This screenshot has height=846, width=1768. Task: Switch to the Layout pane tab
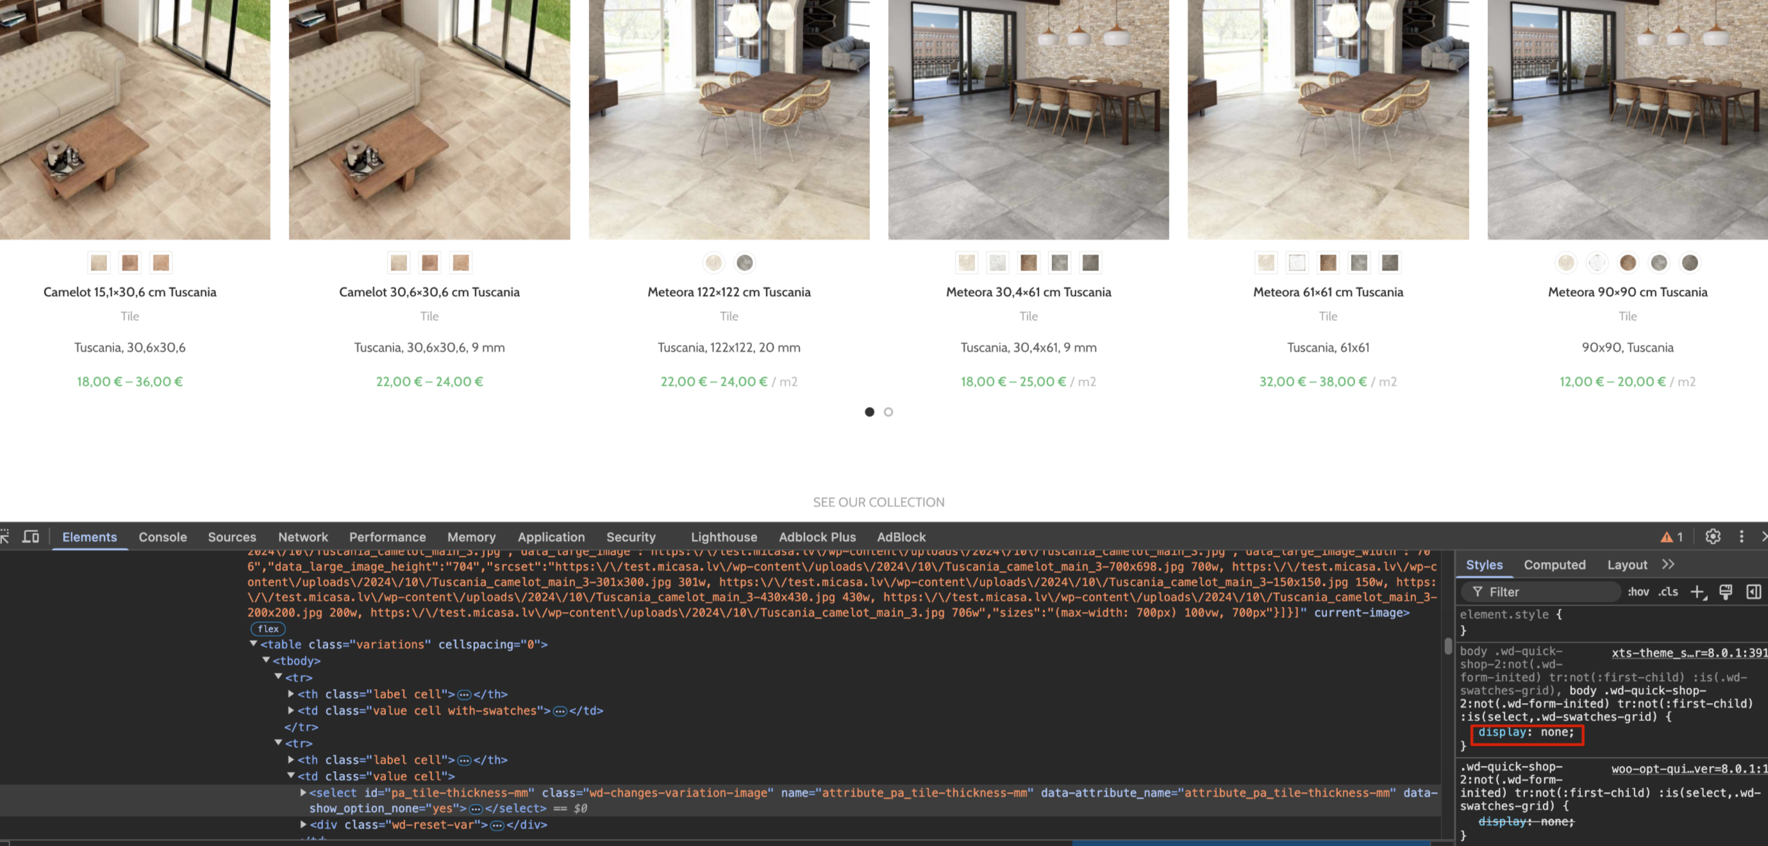[1626, 564]
